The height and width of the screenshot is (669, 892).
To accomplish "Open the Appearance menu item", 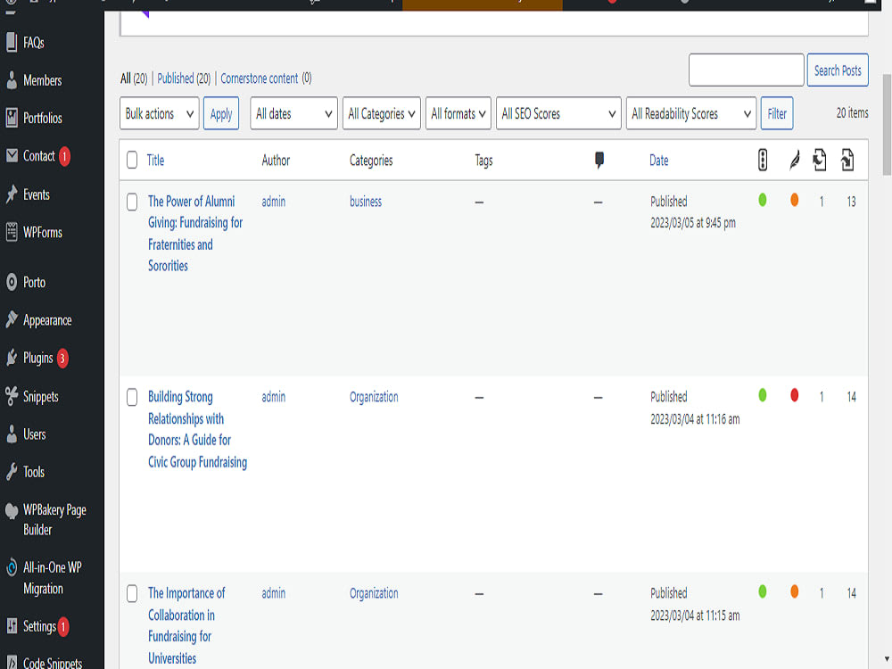I will click(x=47, y=320).
